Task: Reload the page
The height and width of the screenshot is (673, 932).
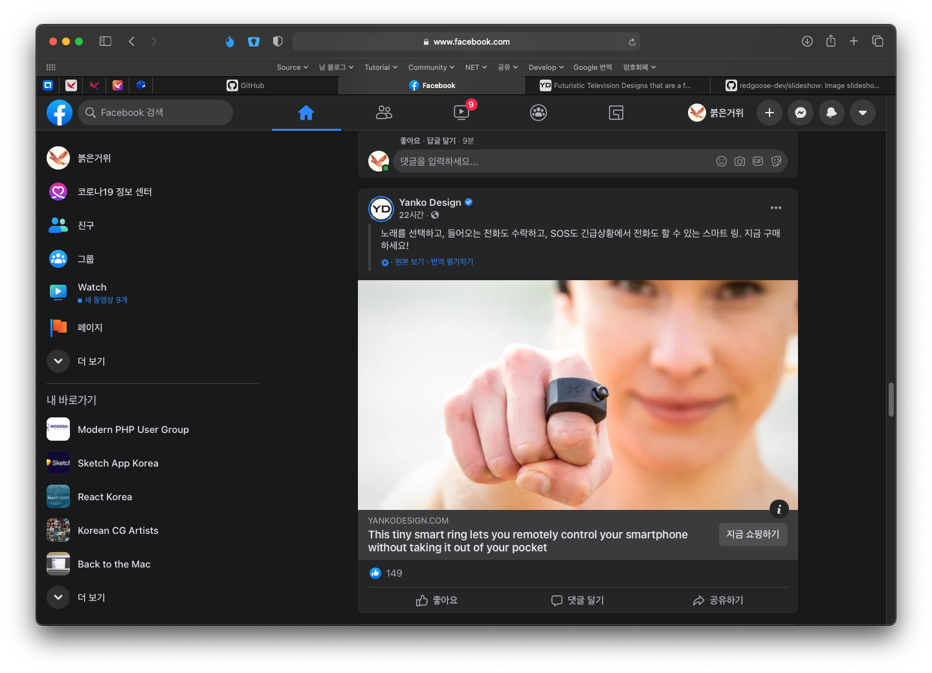Action: [632, 42]
